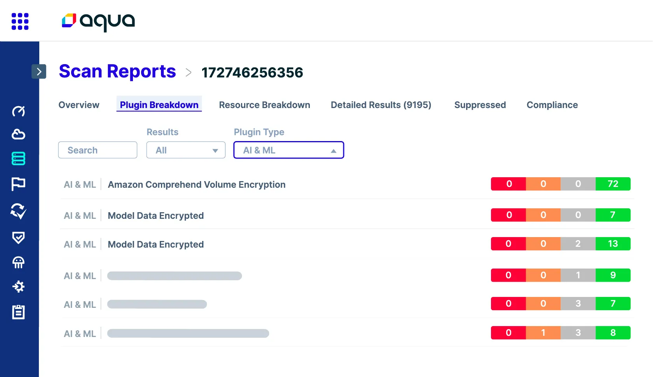Go back to Scan Reports breadcrumb

(117, 72)
